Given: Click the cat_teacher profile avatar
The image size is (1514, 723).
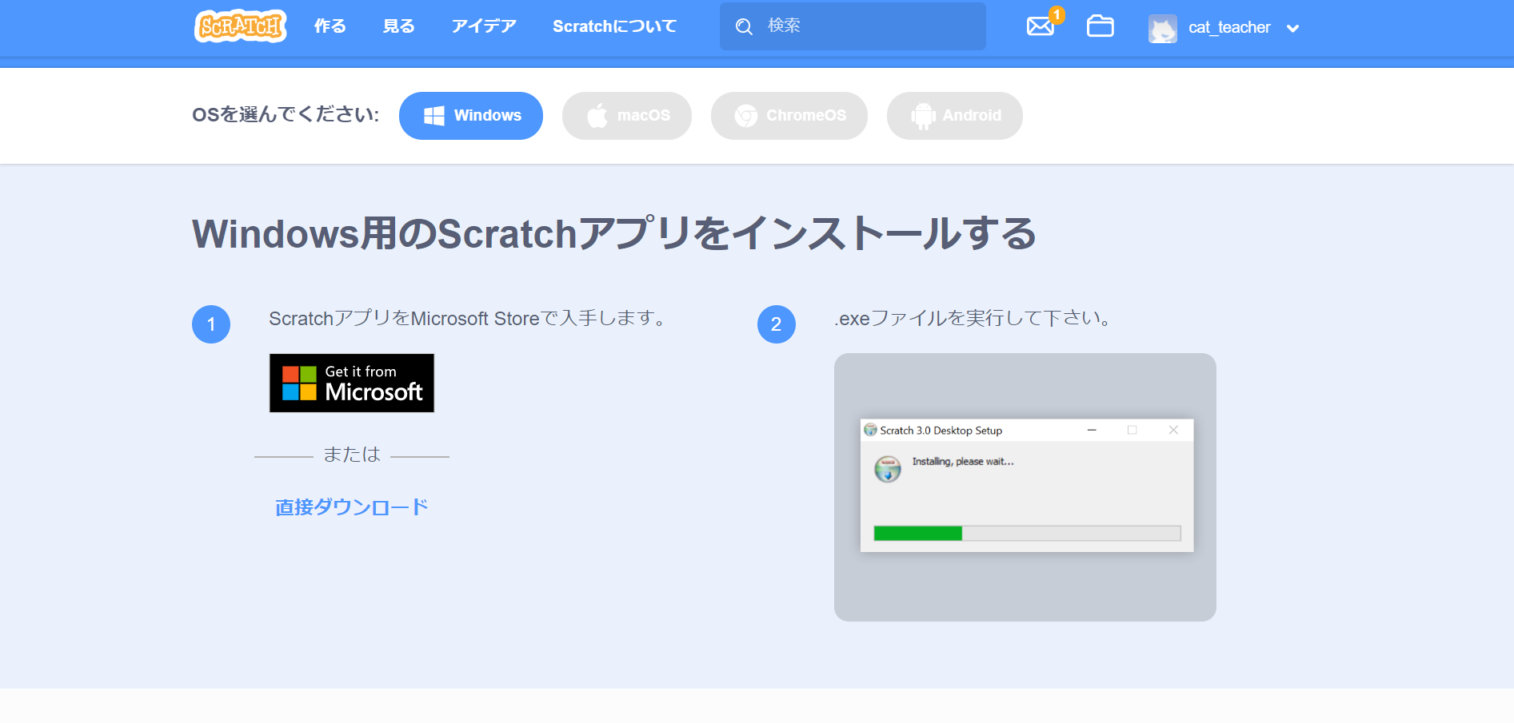Looking at the screenshot, I should (1162, 29).
